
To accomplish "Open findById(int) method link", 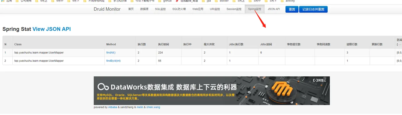I will [x=113, y=61].
